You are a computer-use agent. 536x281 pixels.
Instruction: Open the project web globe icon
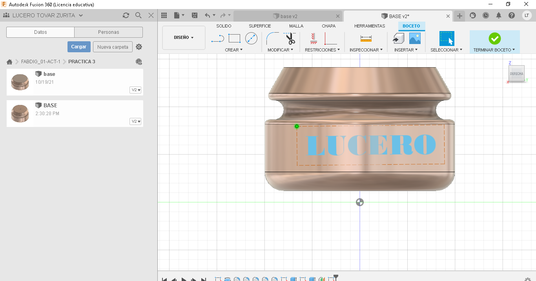139,62
